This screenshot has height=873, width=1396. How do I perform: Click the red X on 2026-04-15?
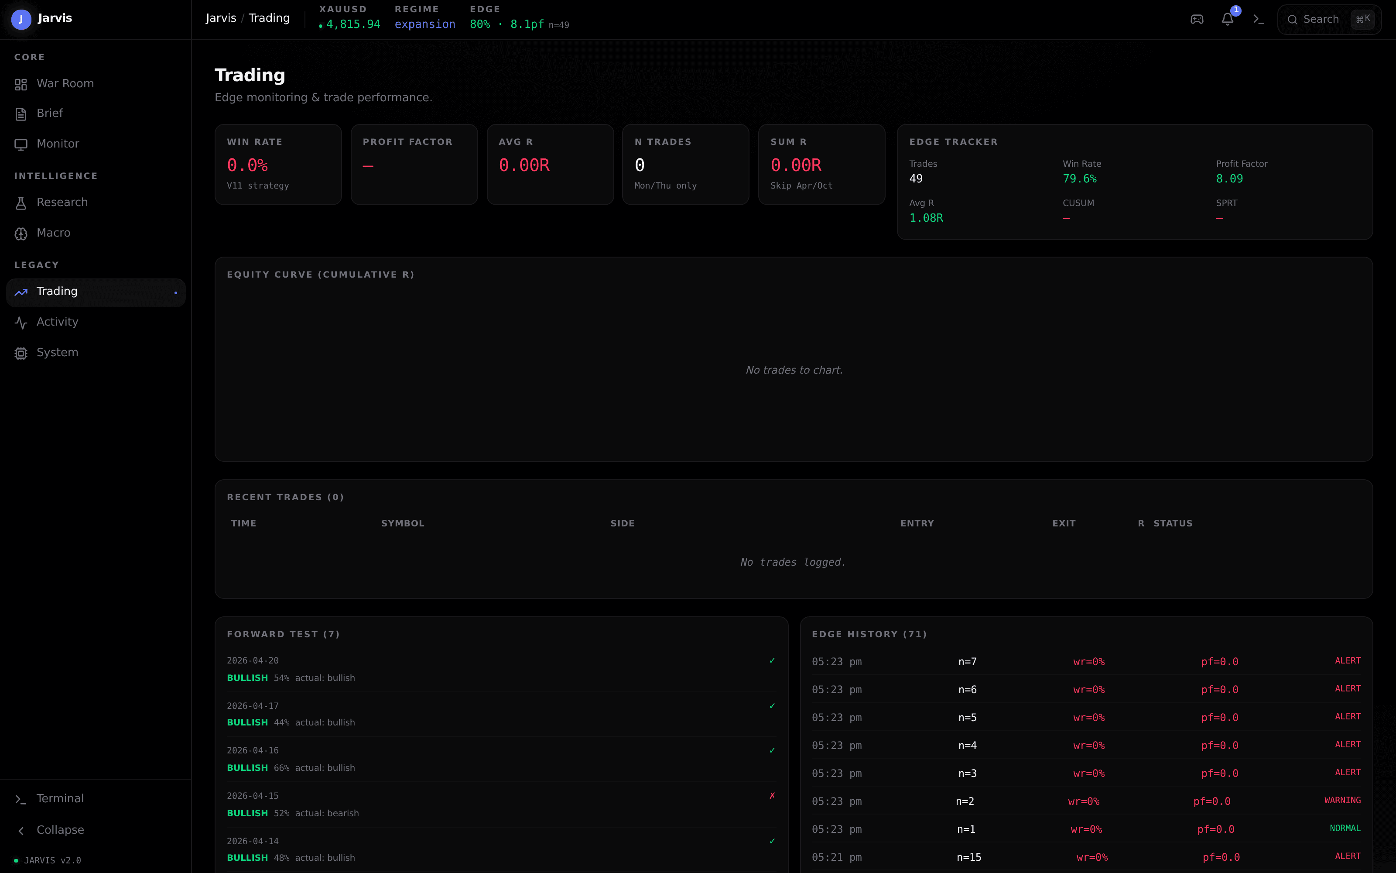(x=772, y=796)
